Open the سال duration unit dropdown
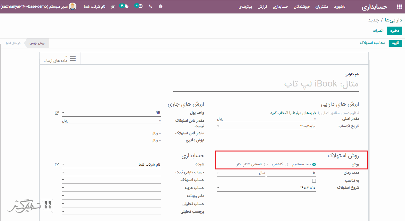 [241, 173]
